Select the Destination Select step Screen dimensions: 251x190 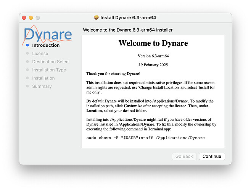click(x=51, y=62)
